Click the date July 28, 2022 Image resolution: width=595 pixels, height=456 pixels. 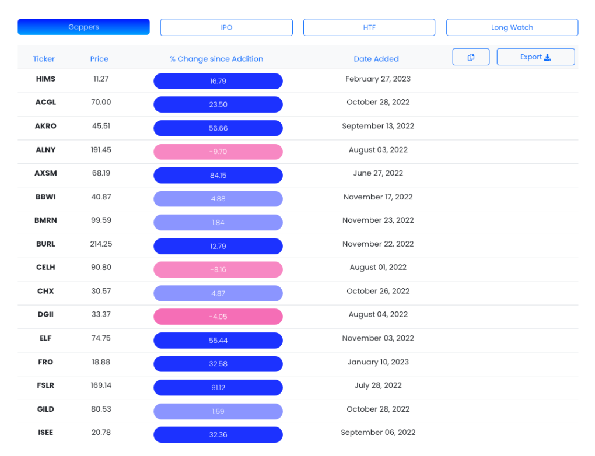[x=378, y=385]
